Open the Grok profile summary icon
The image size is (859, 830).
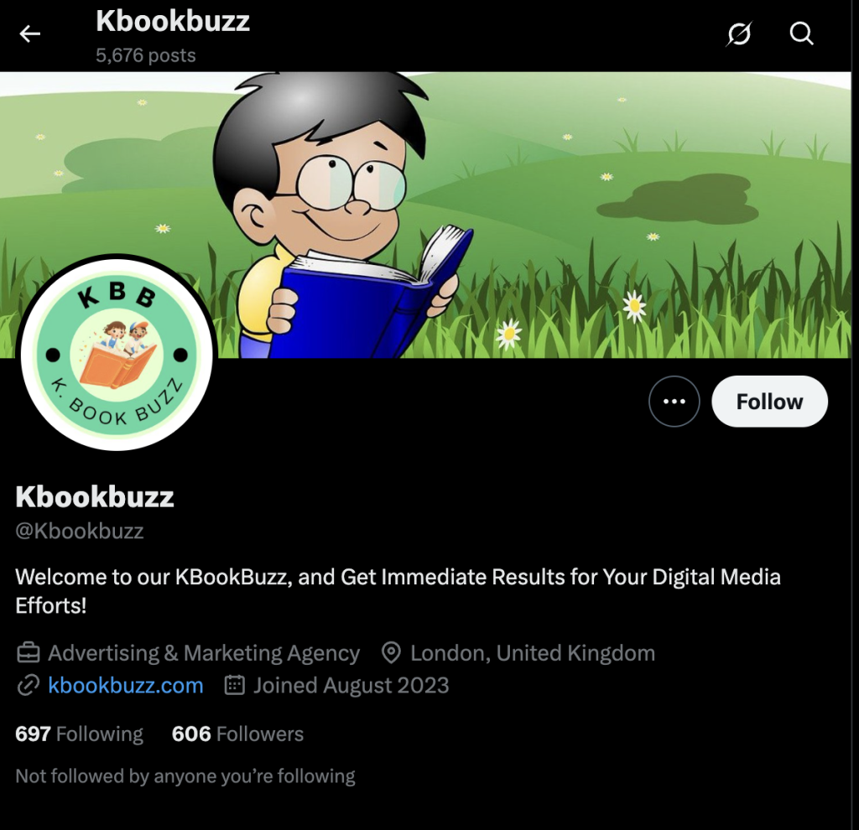(738, 34)
